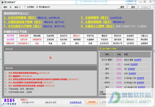
Task: Select the 白虎 task cell
Action: click(x=90, y=44)
